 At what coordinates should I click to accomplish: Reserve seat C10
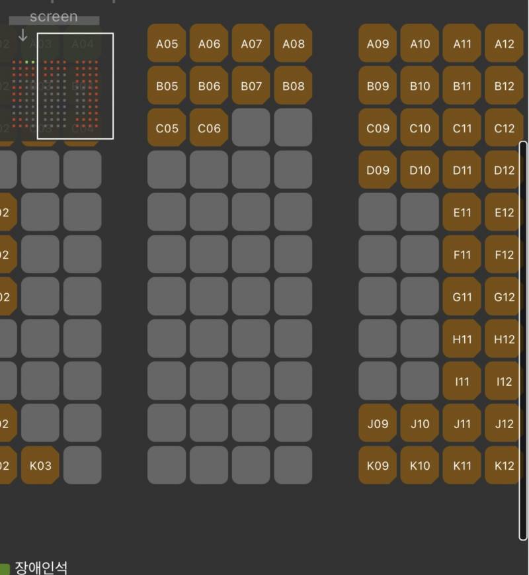pyautogui.click(x=420, y=128)
